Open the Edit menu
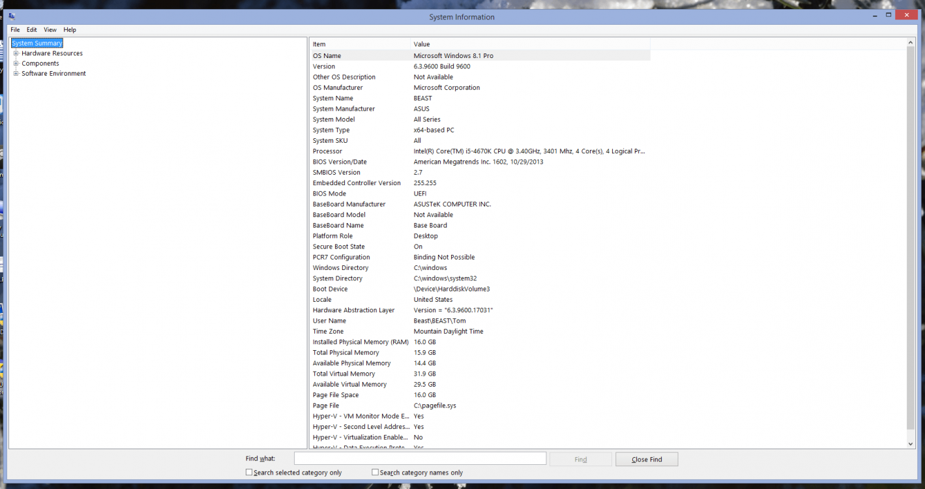Image resolution: width=925 pixels, height=489 pixels. pyautogui.click(x=32, y=30)
